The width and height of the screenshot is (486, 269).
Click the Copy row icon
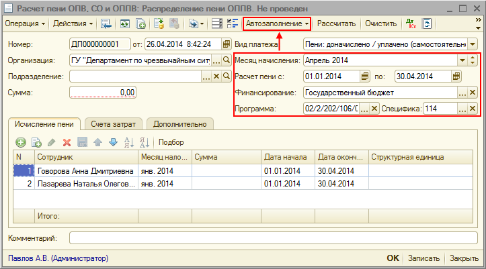coord(36,142)
